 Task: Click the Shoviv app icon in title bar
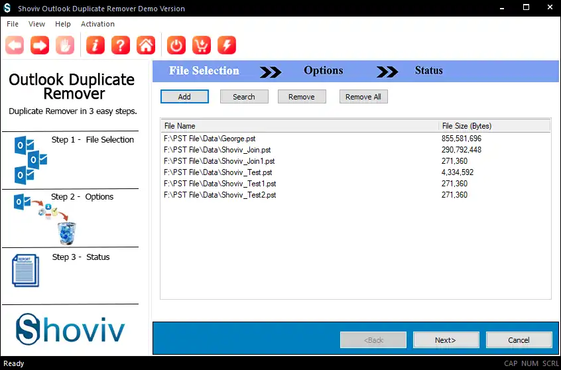(7, 8)
